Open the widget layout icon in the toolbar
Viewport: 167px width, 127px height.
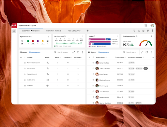[x=148, y=31]
